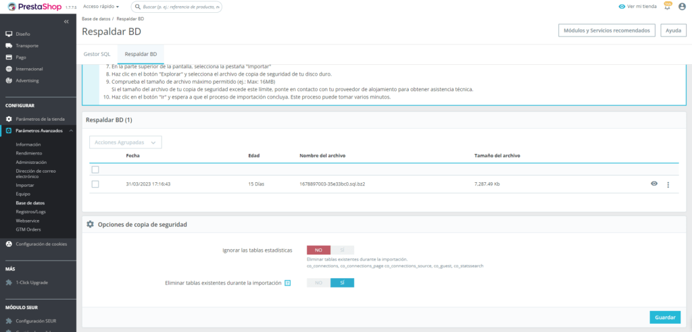Set Ignorar las tablas estadísticas to SÍ
Screen dimensions: 692x332
click(342, 250)
